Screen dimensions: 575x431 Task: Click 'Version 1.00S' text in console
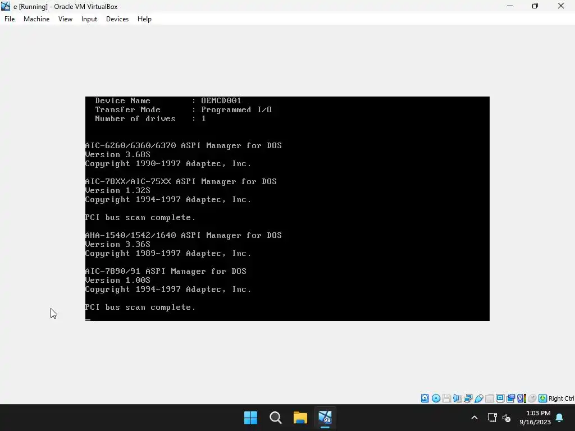(x=118, y=280)
